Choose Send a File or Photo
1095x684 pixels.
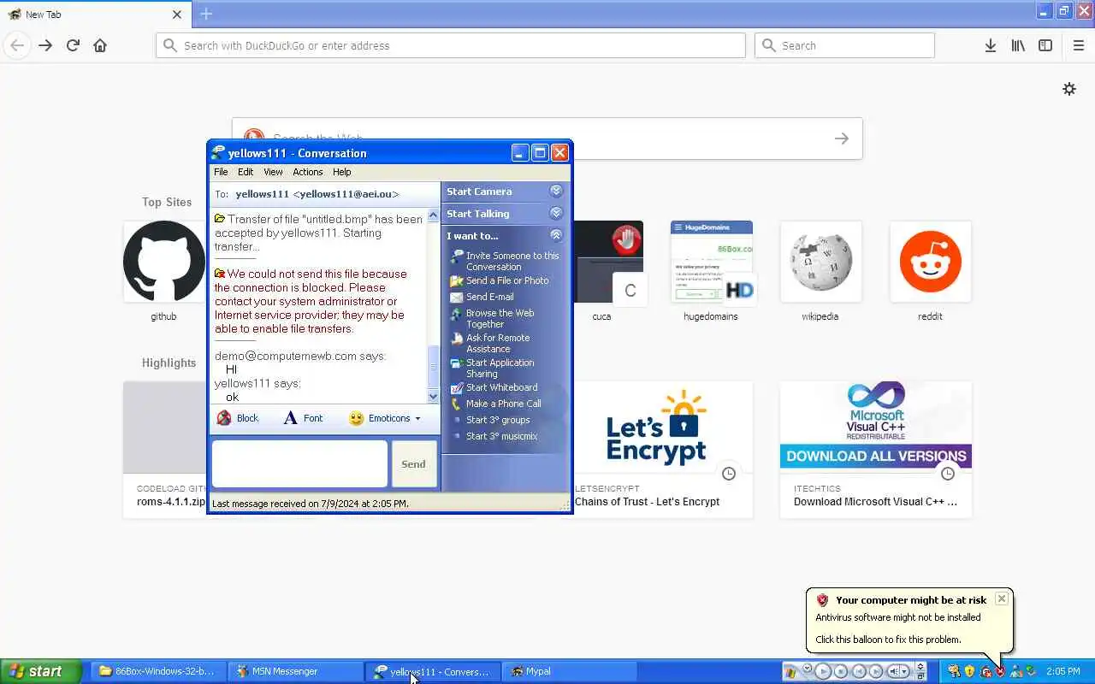pos(500,280)
